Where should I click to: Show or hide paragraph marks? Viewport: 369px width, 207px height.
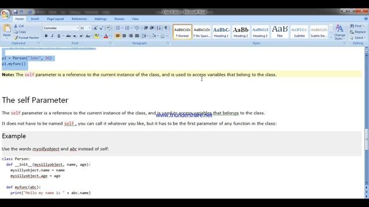pos(166,28)
